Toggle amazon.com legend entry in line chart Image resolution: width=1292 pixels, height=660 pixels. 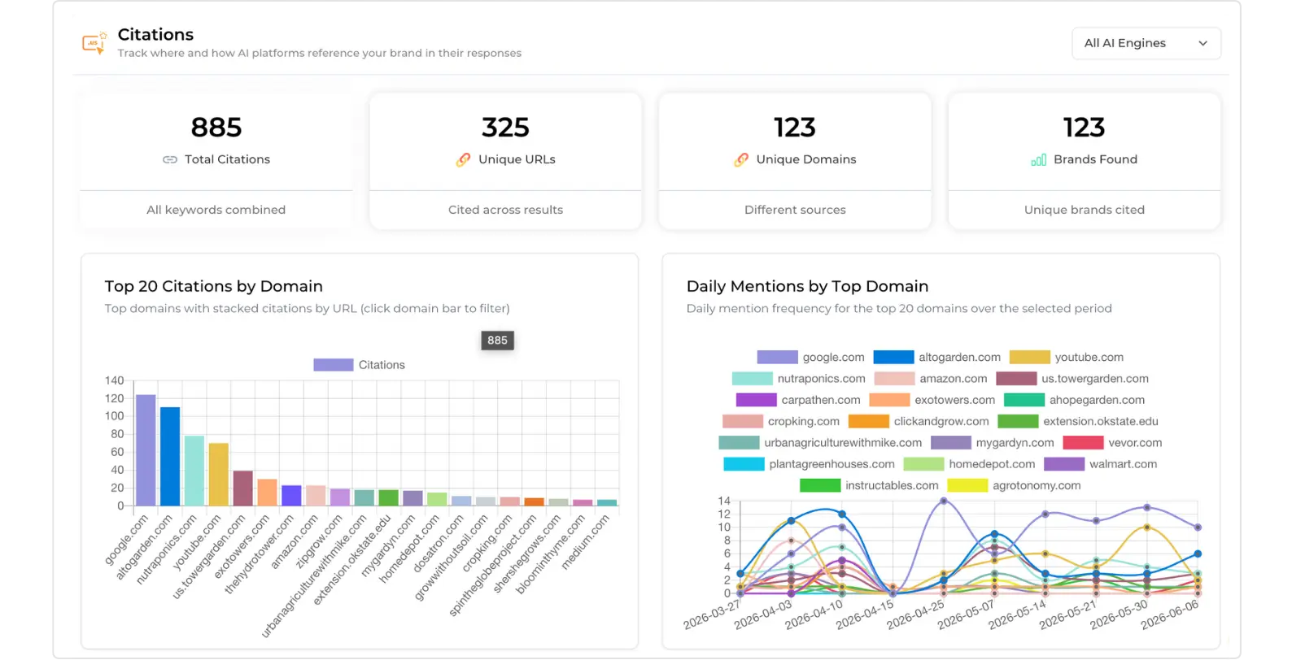[931, 379]
